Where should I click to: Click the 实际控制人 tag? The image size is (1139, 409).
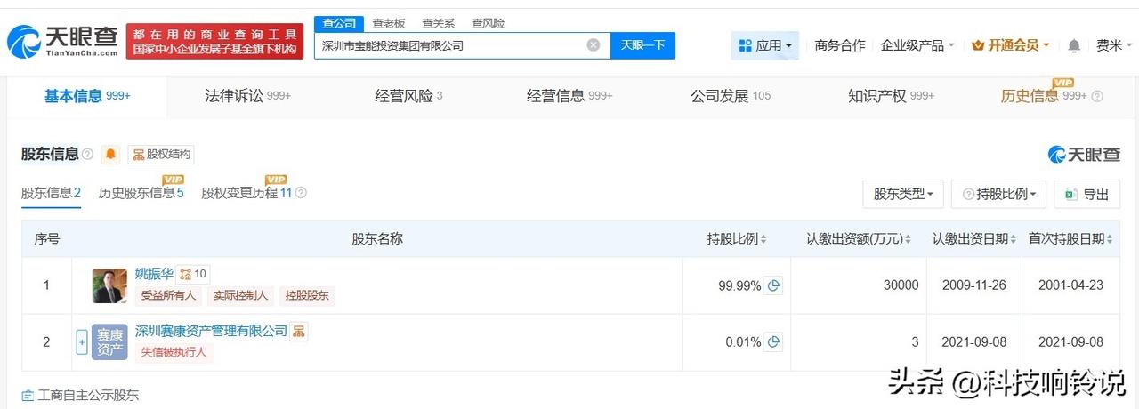point(240,296)
